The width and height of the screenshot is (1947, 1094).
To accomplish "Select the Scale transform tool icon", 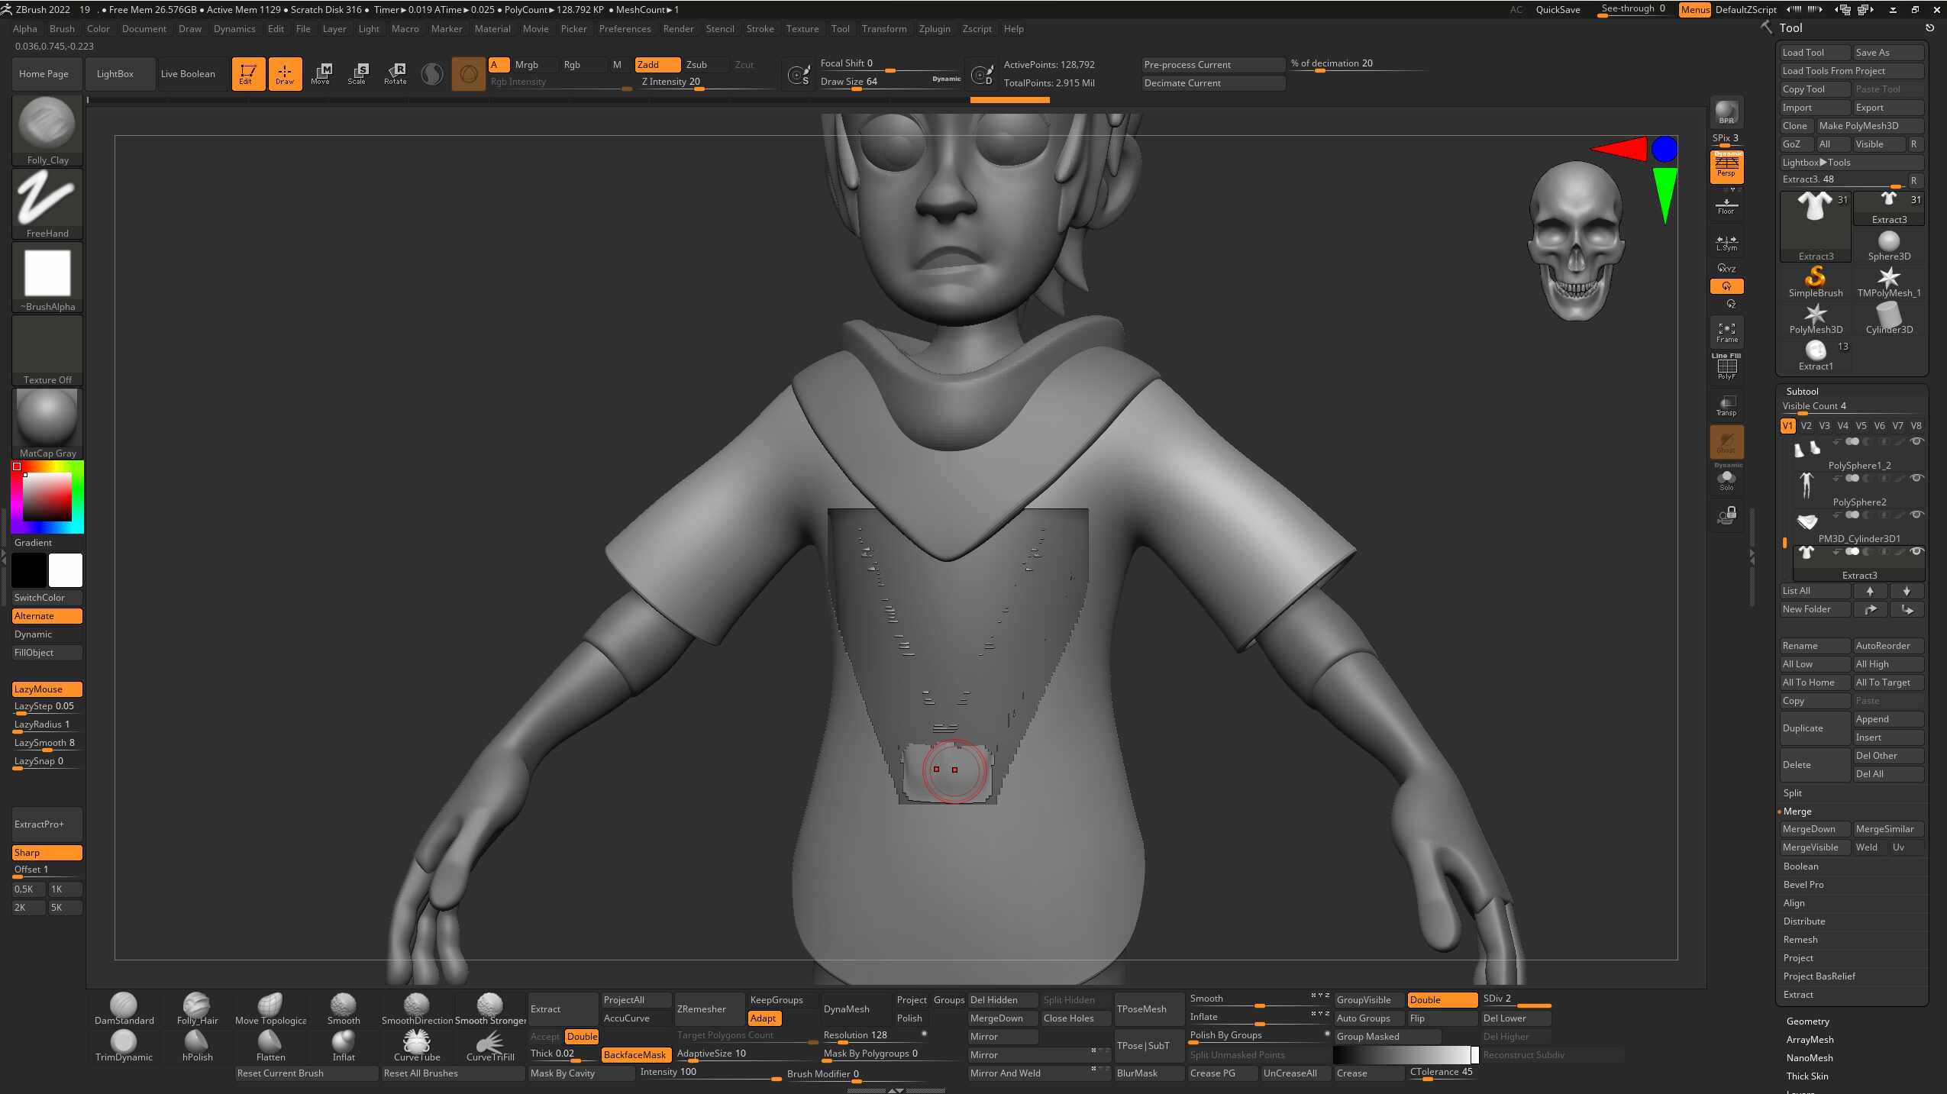I will (x=357, y=73).
